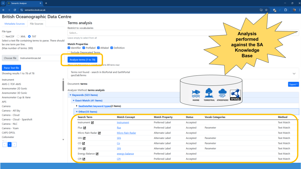The width and height of the screenshot is (301, 169).
Task: Select Camera - All Sky term
Action: pos(11,110)
